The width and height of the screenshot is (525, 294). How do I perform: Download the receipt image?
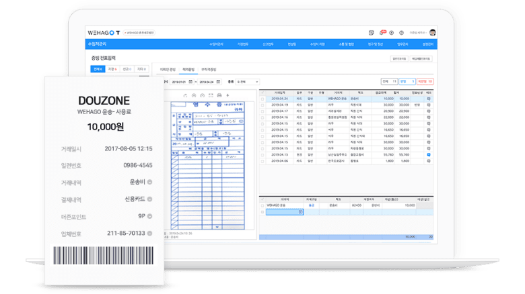[228, 95]
